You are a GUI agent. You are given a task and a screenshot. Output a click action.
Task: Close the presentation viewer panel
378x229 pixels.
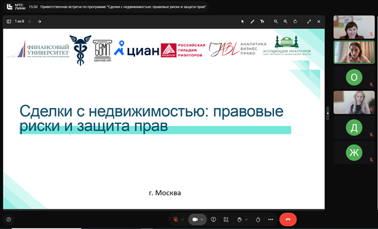(319, 21)
